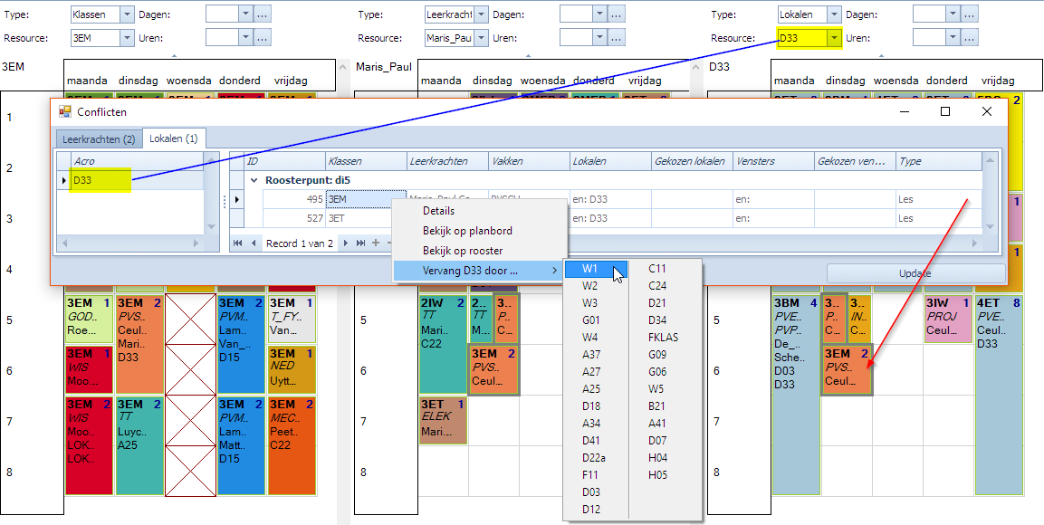Viewport: 1044px width, 525px height.
Task: Select D33 row in the Acro list
Action: coord(137,179)
